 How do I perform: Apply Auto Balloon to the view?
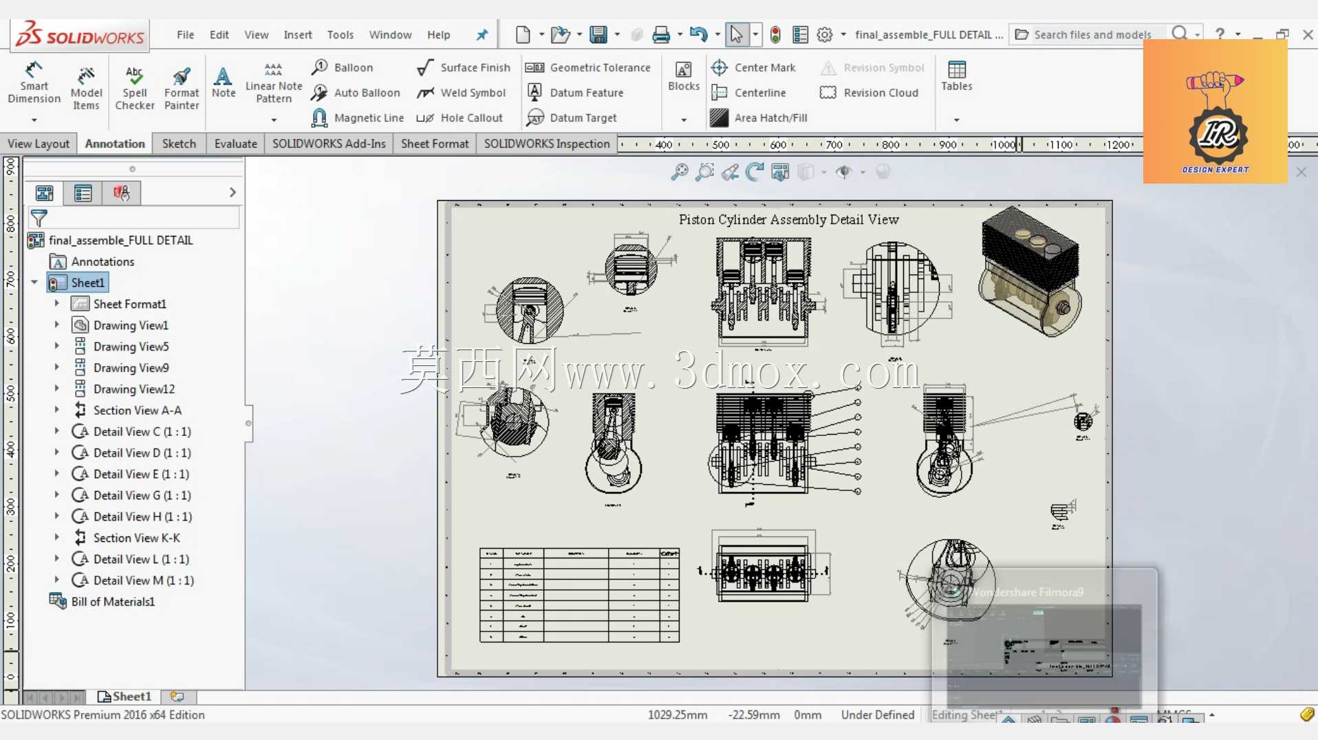356,93
